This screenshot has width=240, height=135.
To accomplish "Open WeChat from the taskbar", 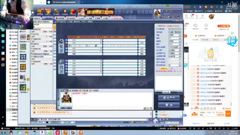I will click(x=19, y=132).
